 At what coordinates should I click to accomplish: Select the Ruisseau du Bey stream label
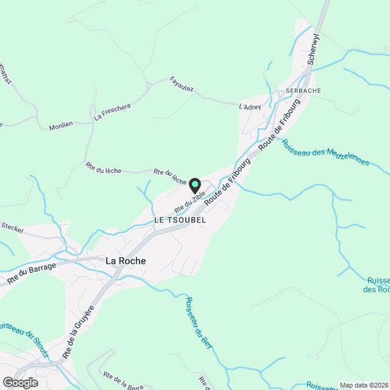pos(199,323)
